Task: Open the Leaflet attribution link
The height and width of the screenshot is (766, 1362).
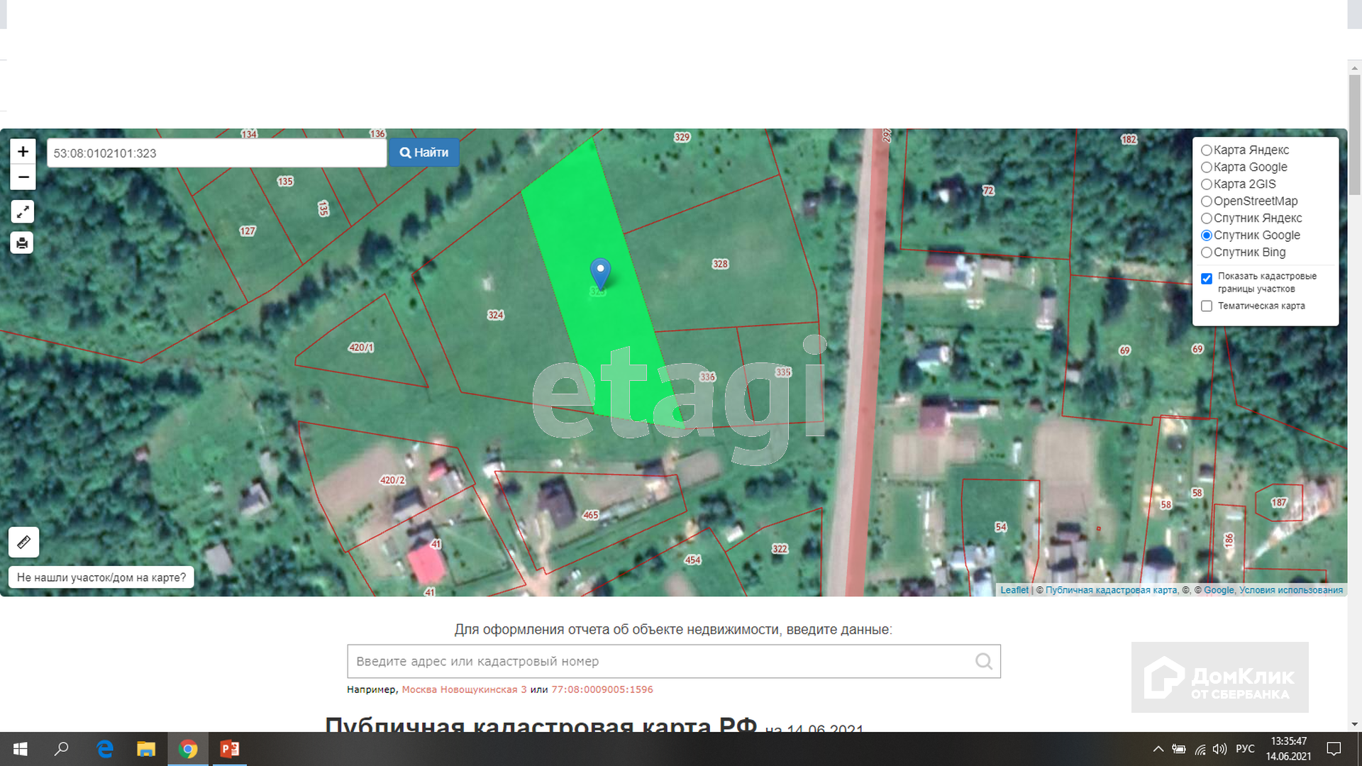Action: pos(1014,590)
